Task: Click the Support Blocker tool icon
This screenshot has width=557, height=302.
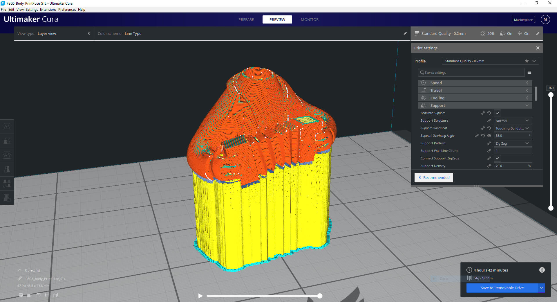Action: 7,197
